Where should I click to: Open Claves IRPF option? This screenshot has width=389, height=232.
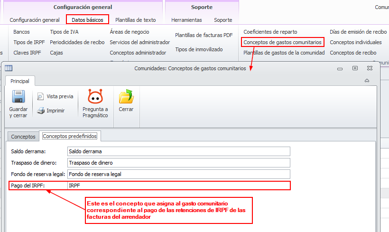tap(27, 53)
